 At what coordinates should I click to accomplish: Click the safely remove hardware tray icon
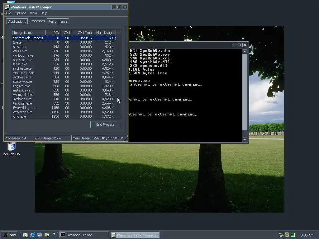pos(281,235)
